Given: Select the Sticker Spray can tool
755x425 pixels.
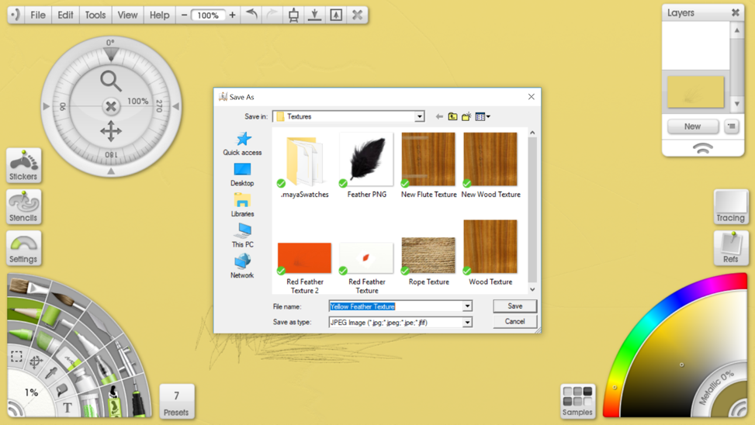Looking at the screenshot, I should 113,402.
